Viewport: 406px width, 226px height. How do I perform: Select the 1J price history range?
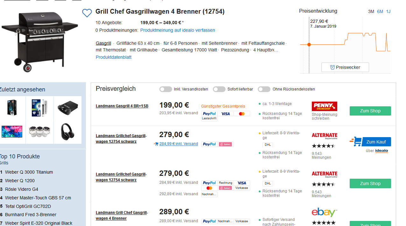388,12
